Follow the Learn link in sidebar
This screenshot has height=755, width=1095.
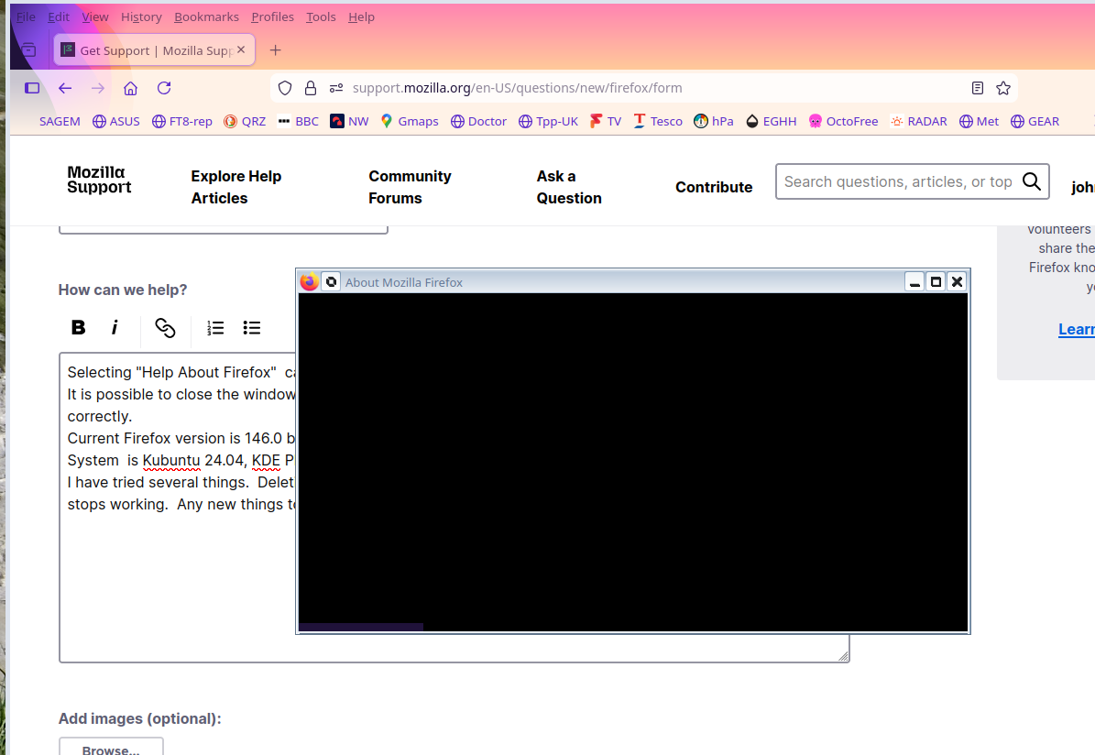pyautogui.click(x=1076, y=329)
